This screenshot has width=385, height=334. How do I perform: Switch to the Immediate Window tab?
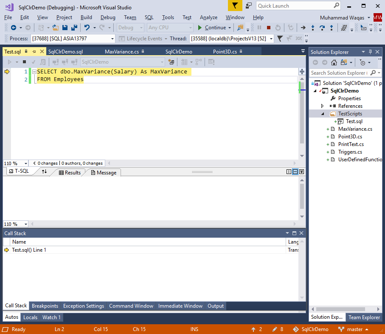coord(180,306)
